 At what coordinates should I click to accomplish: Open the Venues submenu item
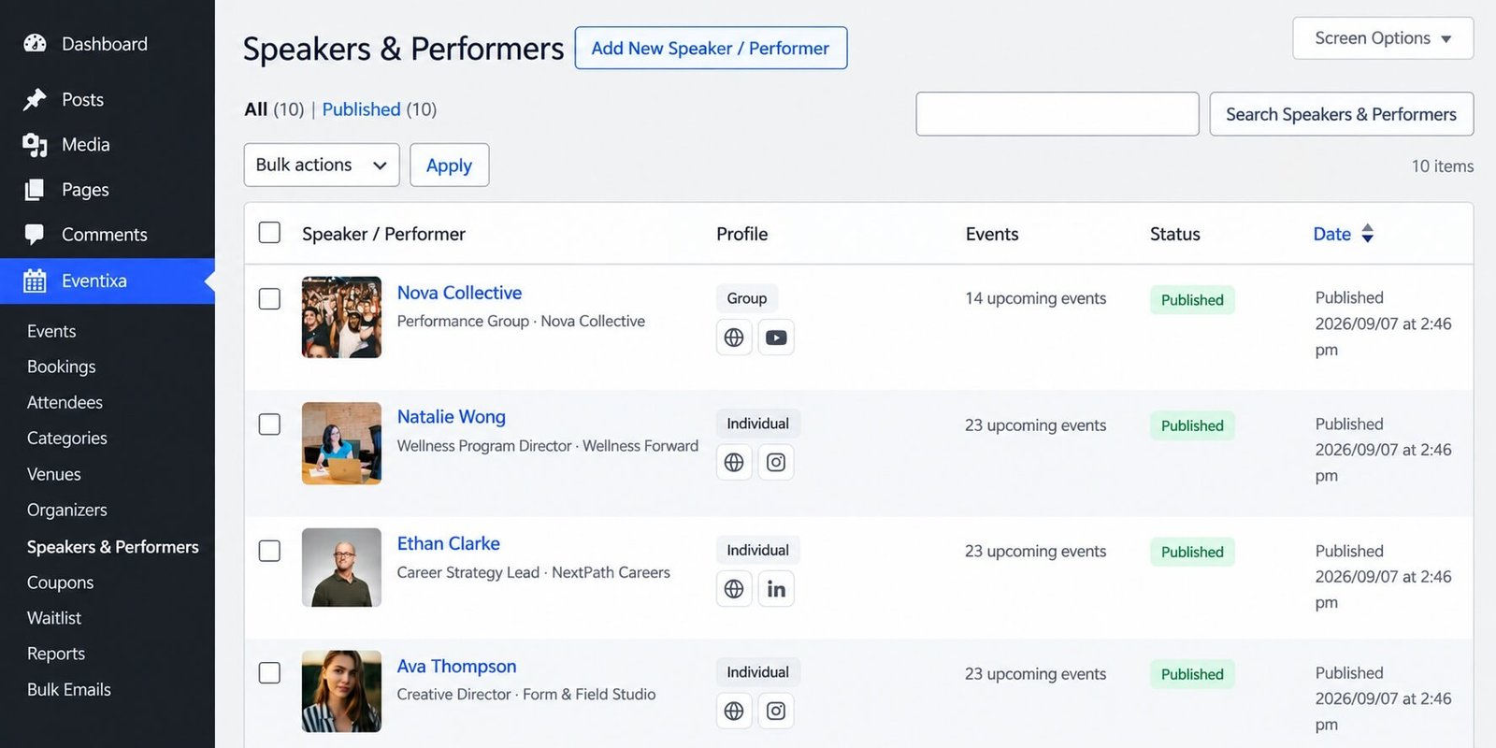(54, 474)
